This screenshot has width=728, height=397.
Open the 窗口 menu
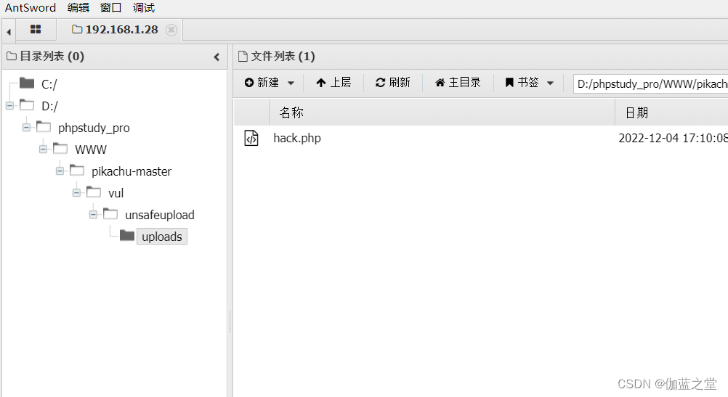point(110,8)
